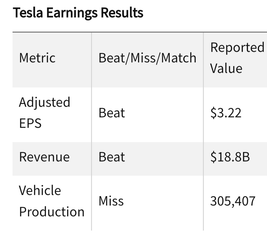Click "Beat" in the Beat/Miss/Match column header
This screenshot has width=267, height=243.
tap(112, 58)
